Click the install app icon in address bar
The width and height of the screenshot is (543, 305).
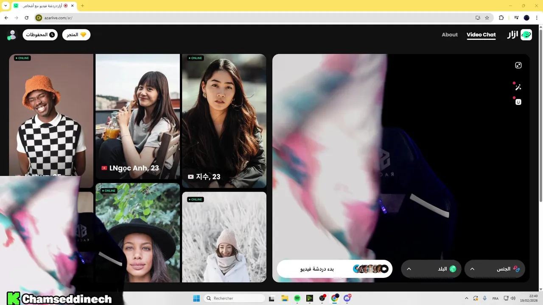click(x=478, y=18)
